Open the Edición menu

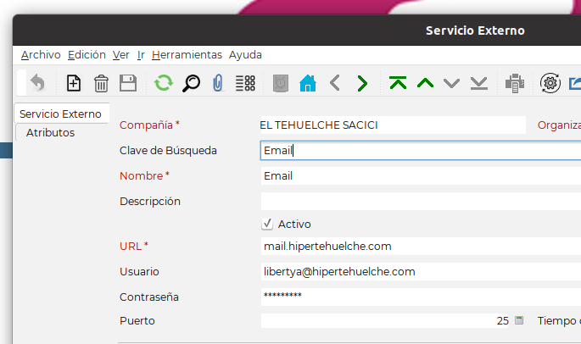click(87, 55)
